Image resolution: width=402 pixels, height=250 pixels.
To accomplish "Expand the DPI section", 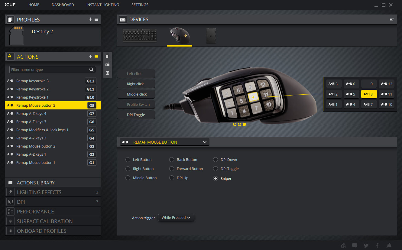I will tap(53, 202).
